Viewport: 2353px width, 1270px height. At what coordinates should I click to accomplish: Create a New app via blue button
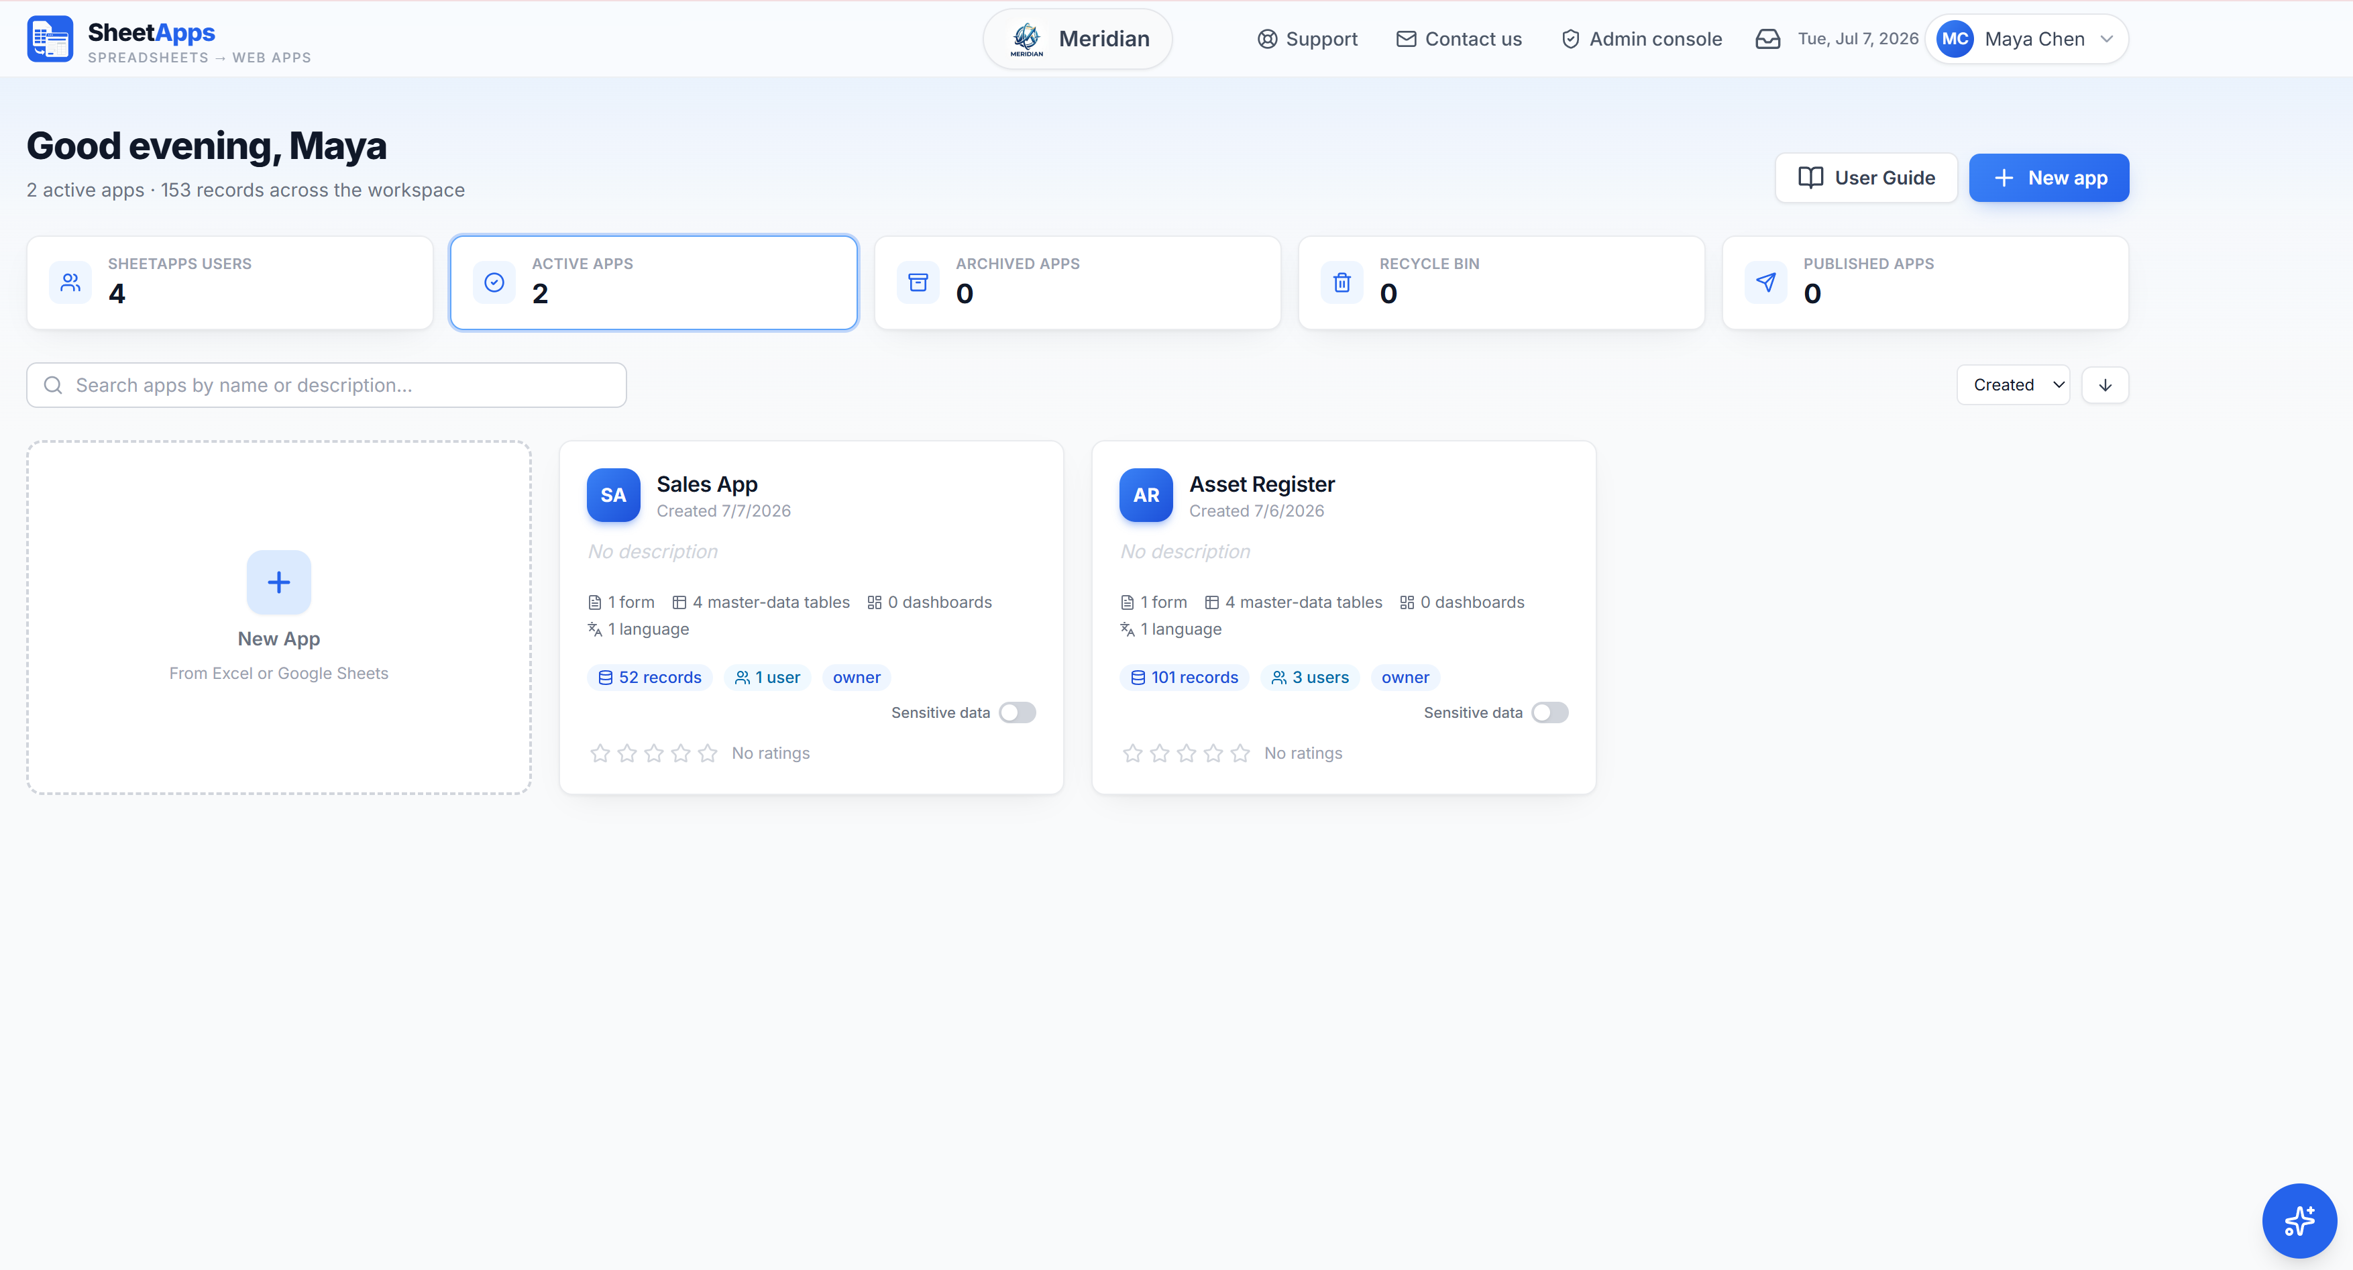tap(2049, 177)
